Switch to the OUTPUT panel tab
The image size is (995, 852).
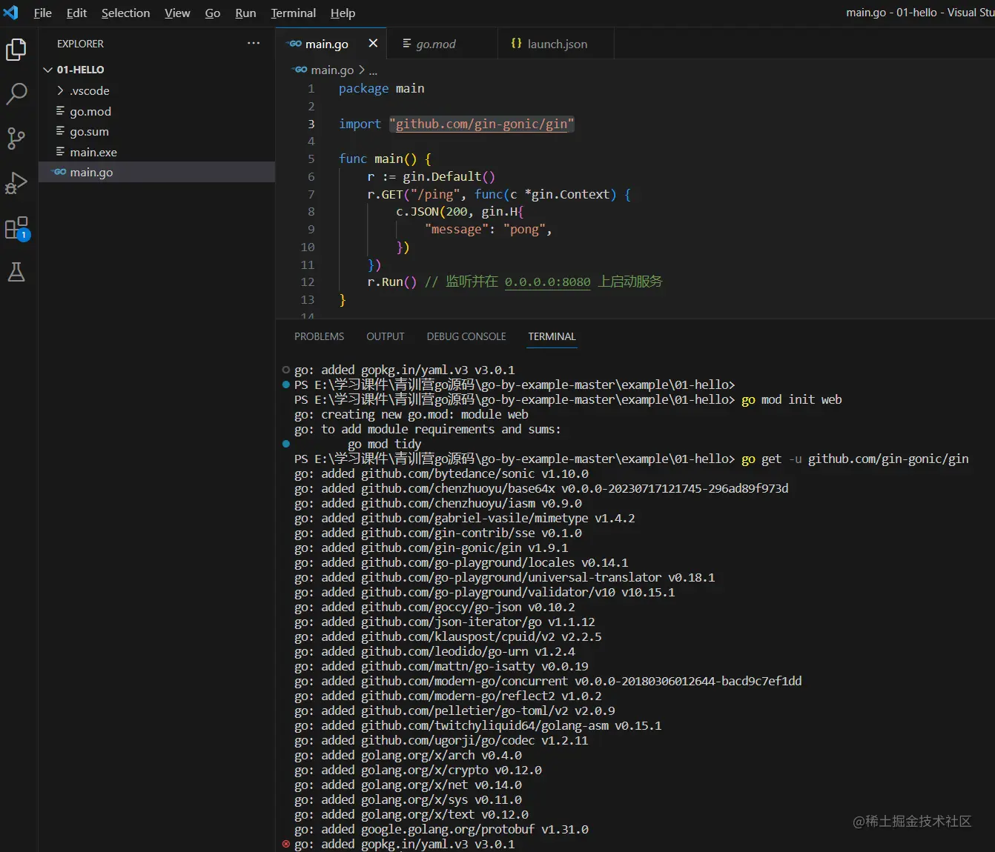point(386,336)
